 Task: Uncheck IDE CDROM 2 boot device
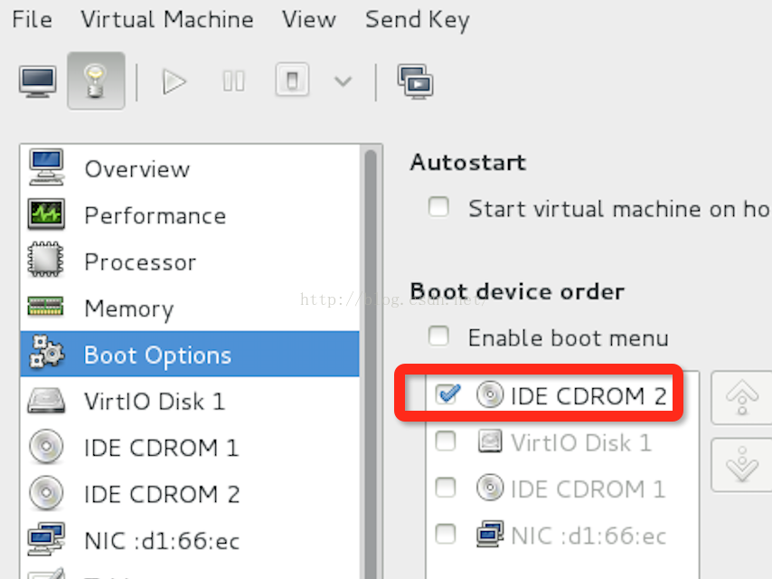tap(447, 394)
